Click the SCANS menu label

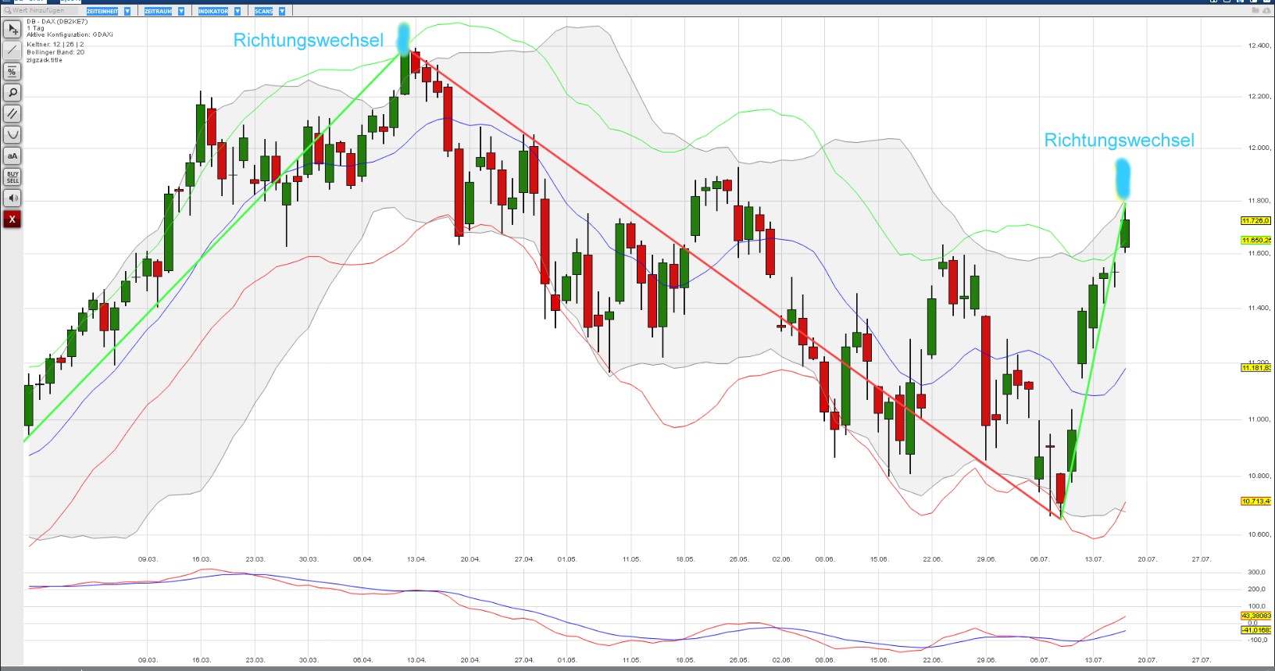(x=264, y=11)
